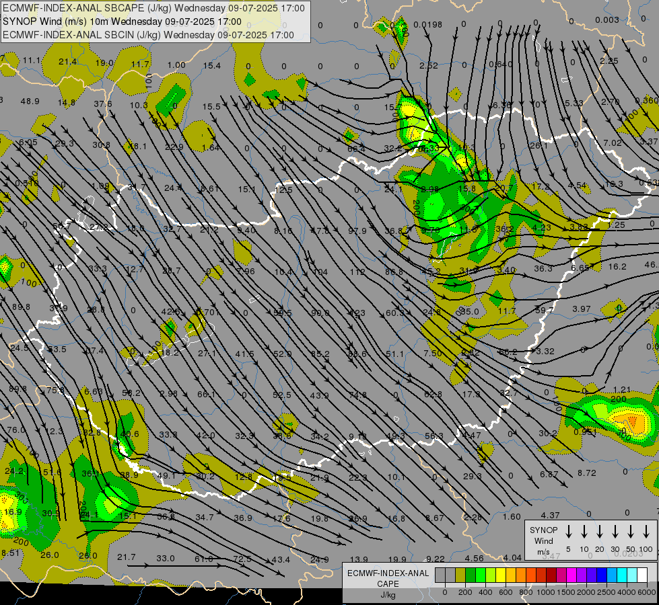
Task: Click the map value 76.0
Action: [16, 430]
